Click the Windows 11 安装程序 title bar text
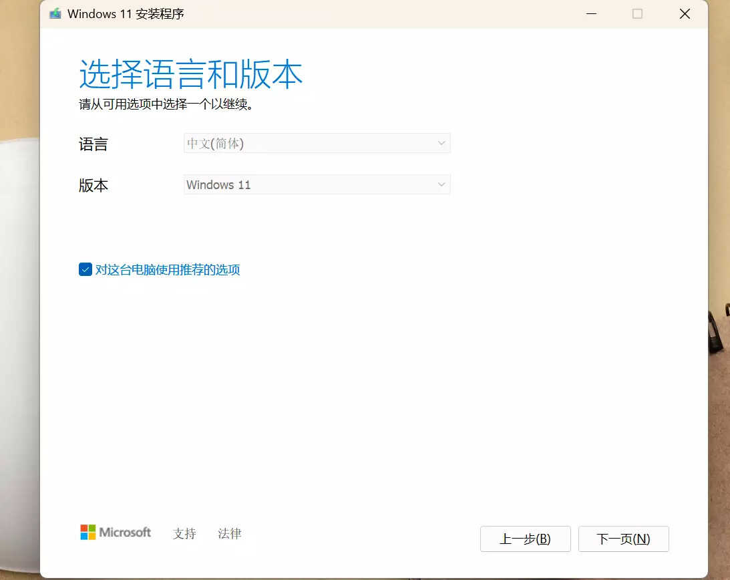This screenshot has width=730, height=580. 126,13
